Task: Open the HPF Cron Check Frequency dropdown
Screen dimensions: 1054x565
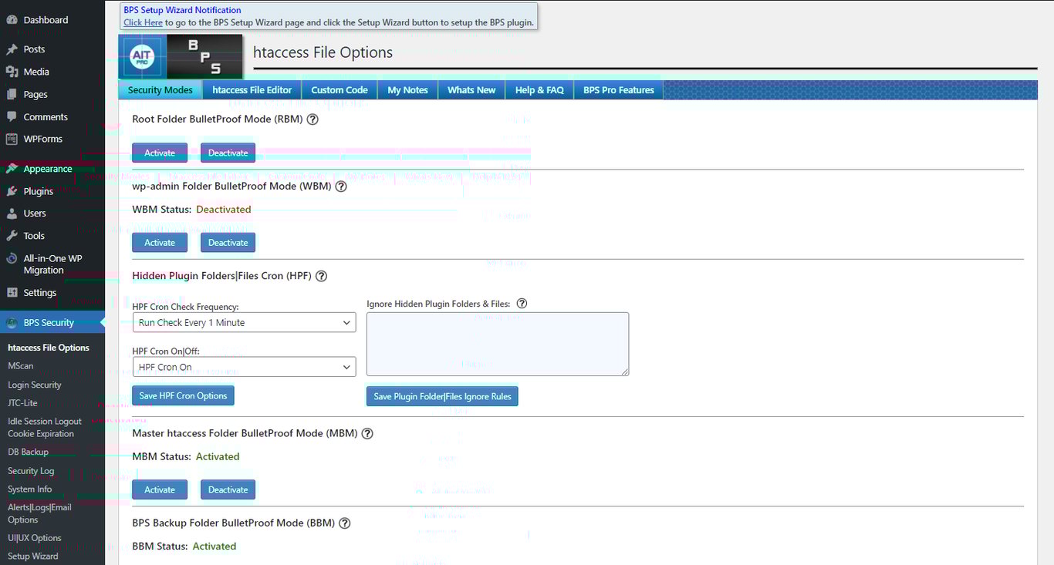Action: 244,322
